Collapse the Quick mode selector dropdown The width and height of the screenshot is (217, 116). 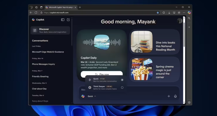(92, 96)
